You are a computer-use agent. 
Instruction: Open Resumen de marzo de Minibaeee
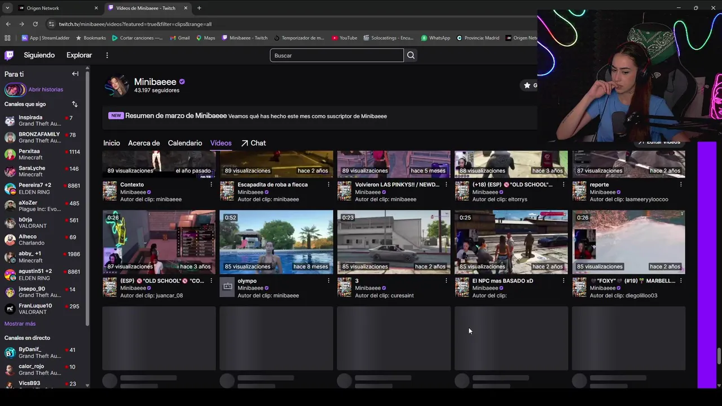coord(176,116)
